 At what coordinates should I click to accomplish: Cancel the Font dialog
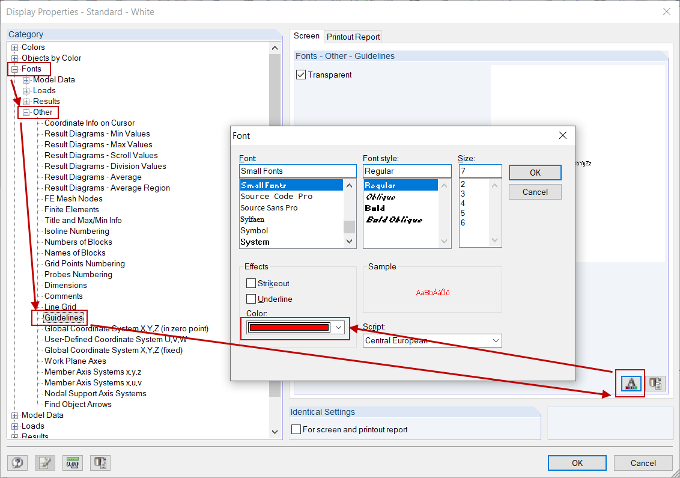pyautogui.click(x=535, y=192)
